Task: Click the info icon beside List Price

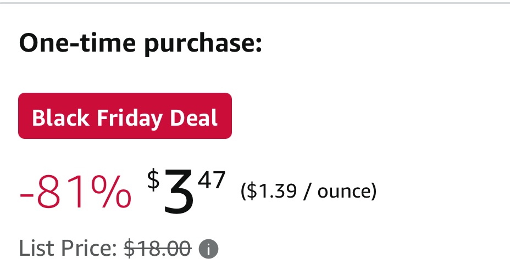Action: click(208, 249)
